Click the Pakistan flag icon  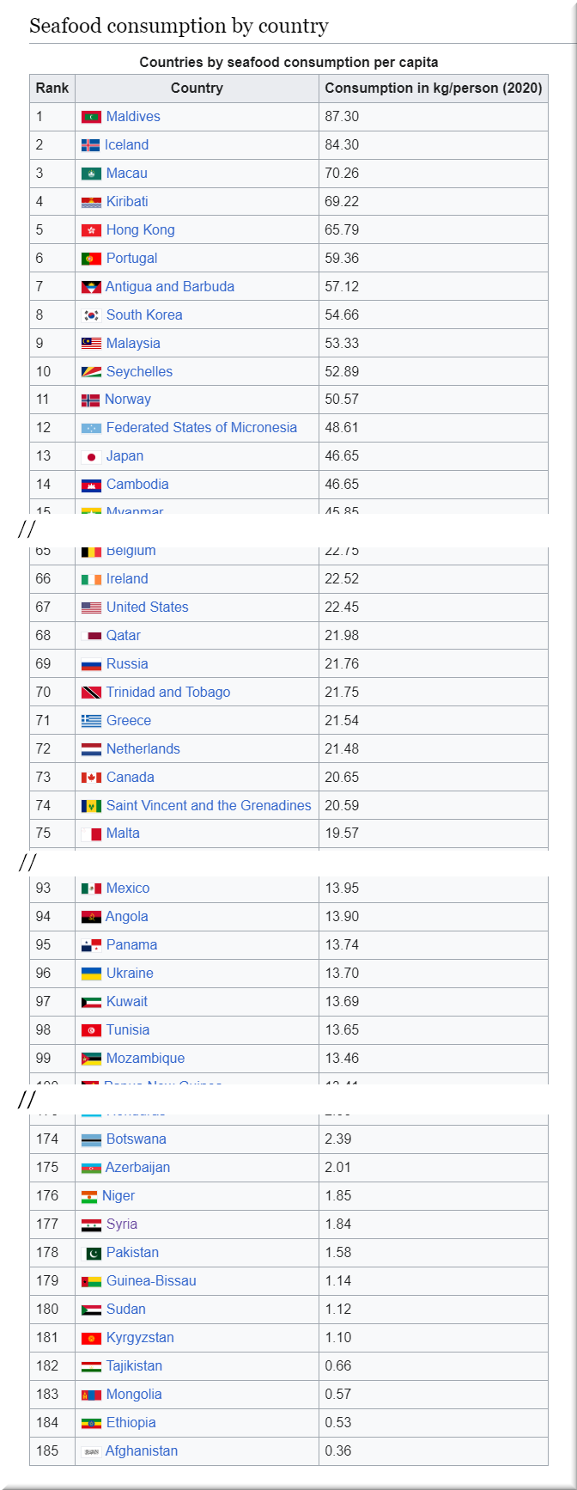coord(91,1253)
